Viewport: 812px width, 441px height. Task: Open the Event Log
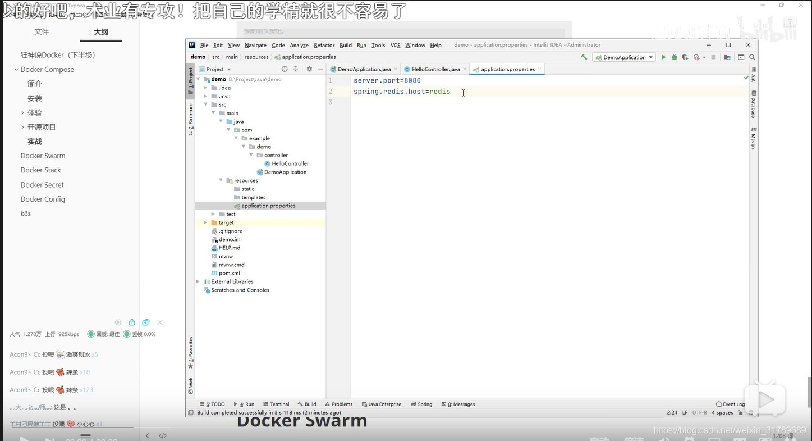[730, 404]
